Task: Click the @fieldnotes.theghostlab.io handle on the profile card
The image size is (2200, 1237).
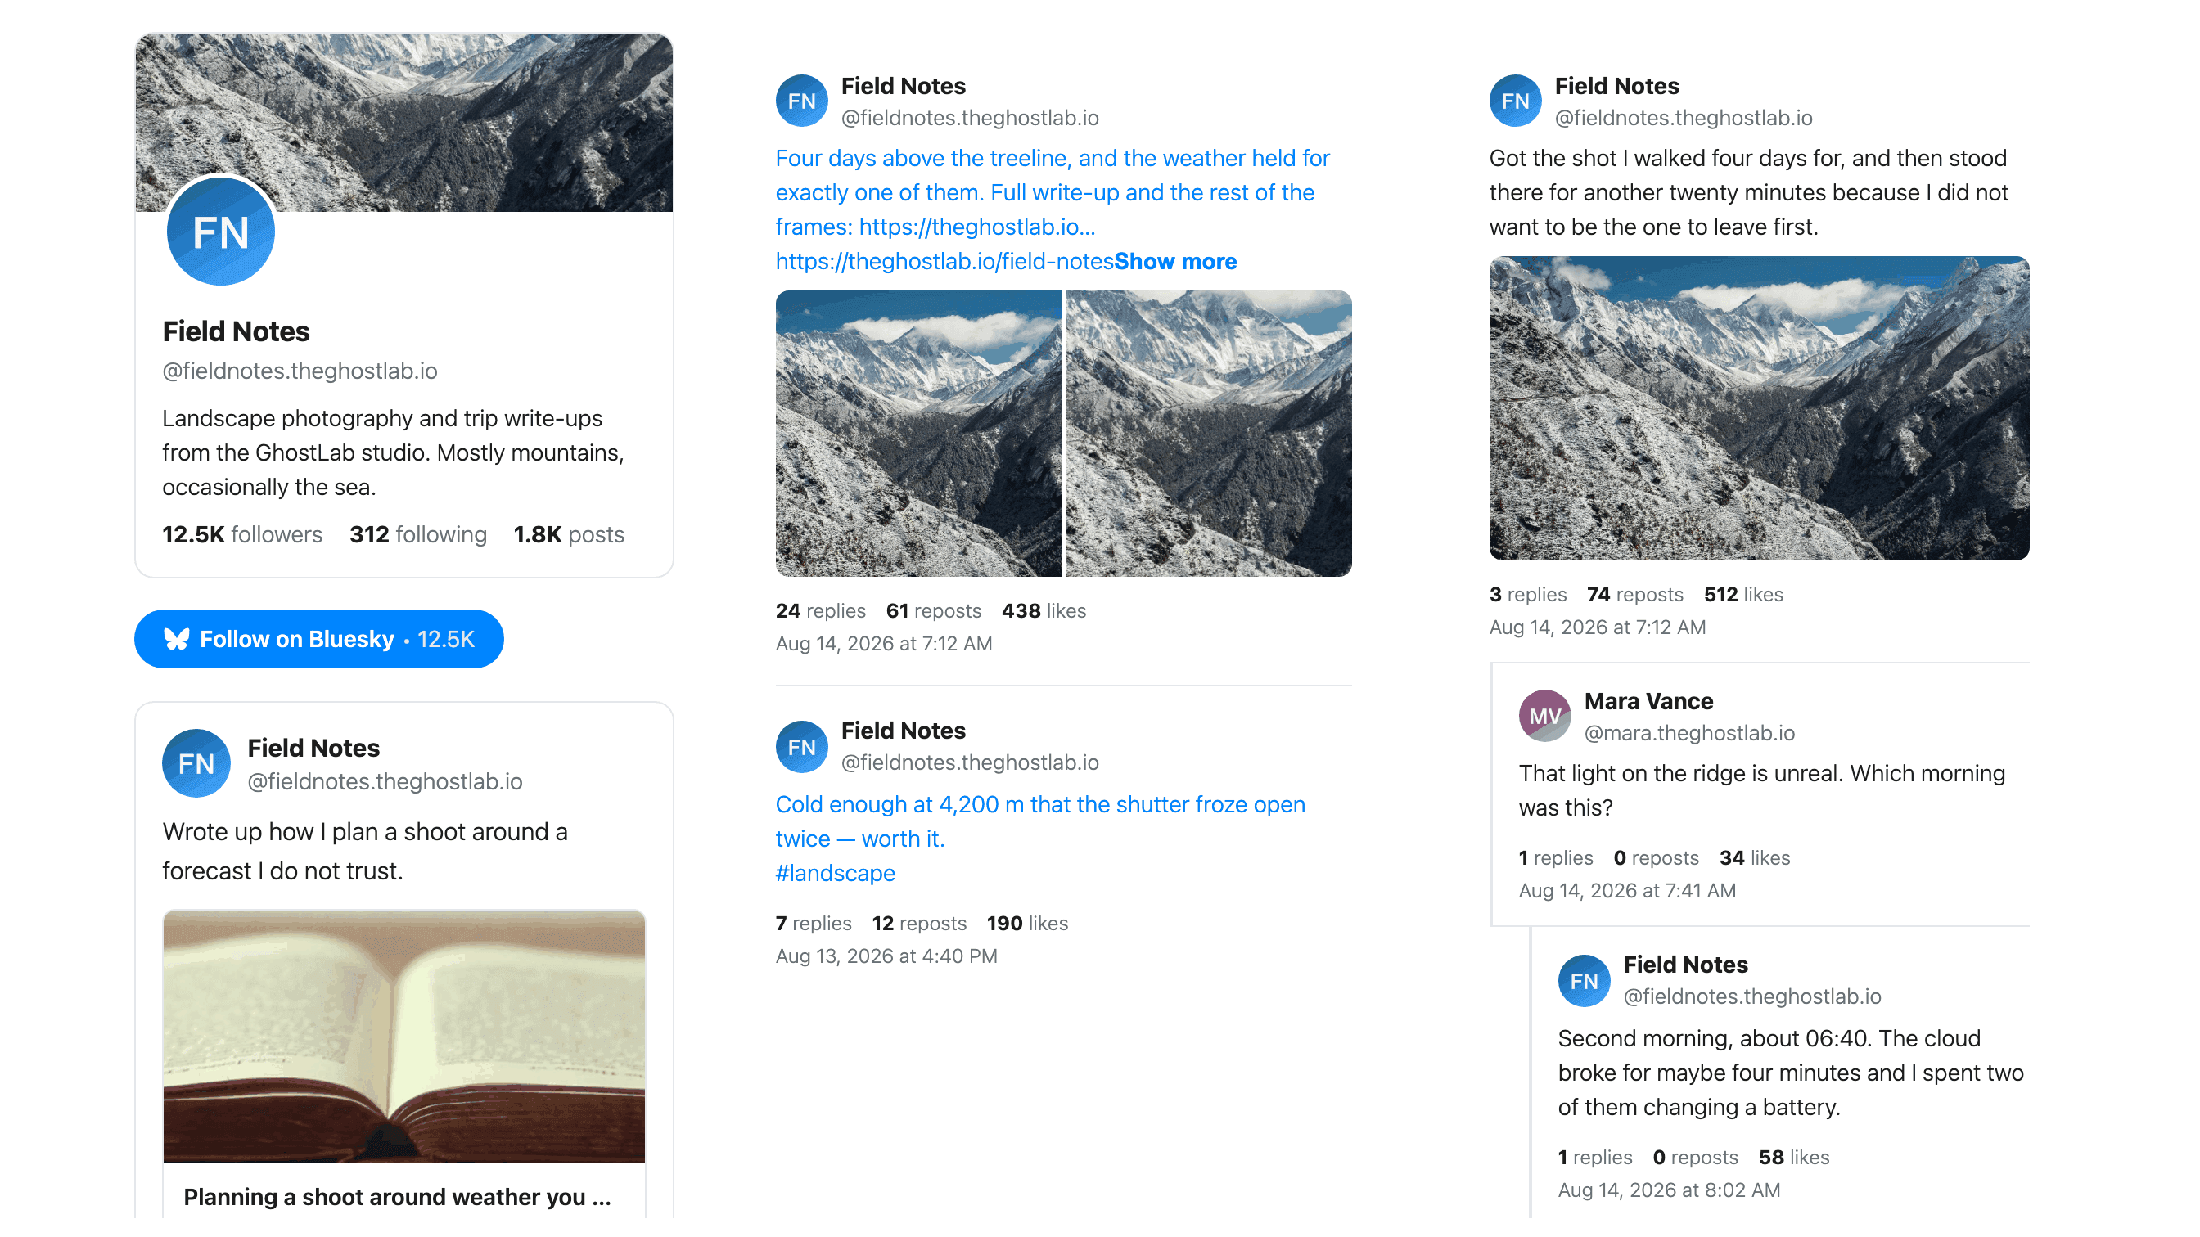Action: [x=300, y=371]
